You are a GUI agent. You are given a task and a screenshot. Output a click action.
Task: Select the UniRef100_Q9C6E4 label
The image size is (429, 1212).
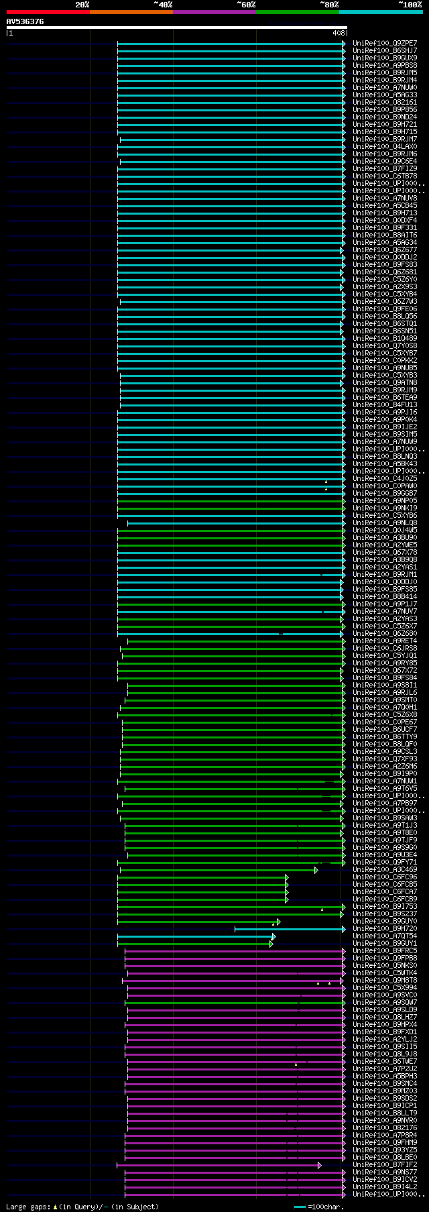tap(385, 161)
